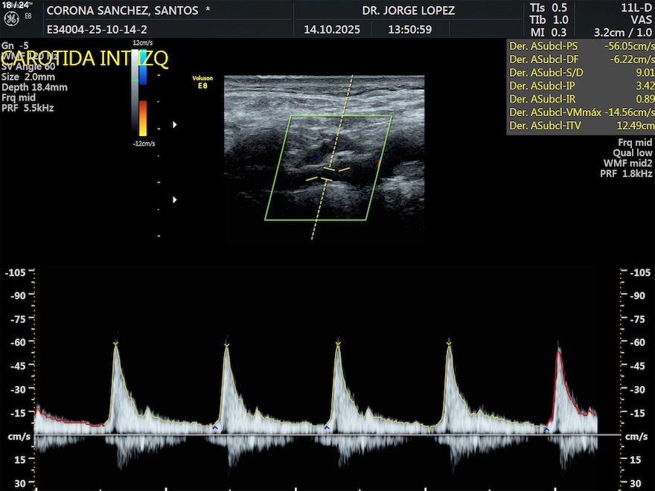This screenshot has width=655, height=491.
Task: Click the second peak systolic marker on waveform
Action: point(227,344)
